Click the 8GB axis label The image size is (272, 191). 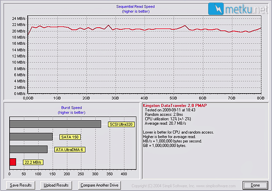click(261, 98)
